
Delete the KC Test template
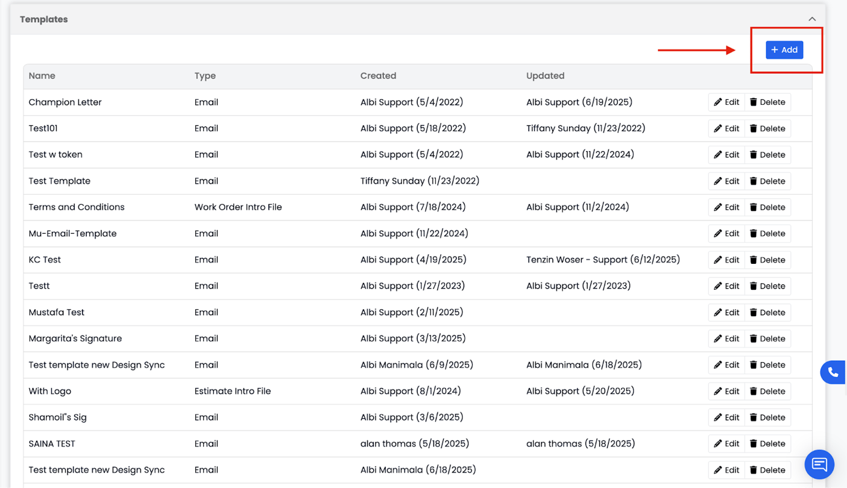pyautogui.click(x=767, y=260)
